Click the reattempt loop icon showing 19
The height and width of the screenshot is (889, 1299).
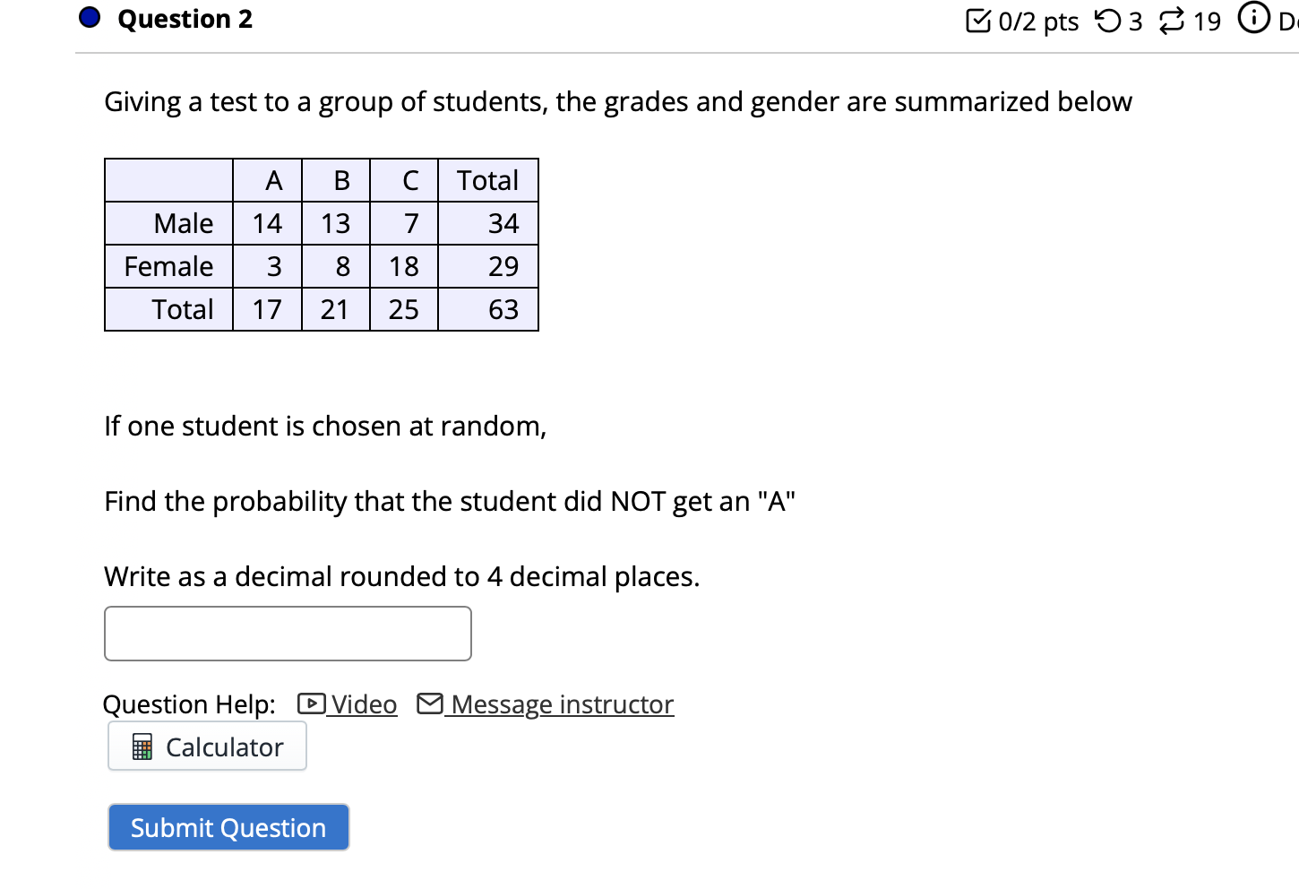pyautogui.click(x=1170, y=22)
